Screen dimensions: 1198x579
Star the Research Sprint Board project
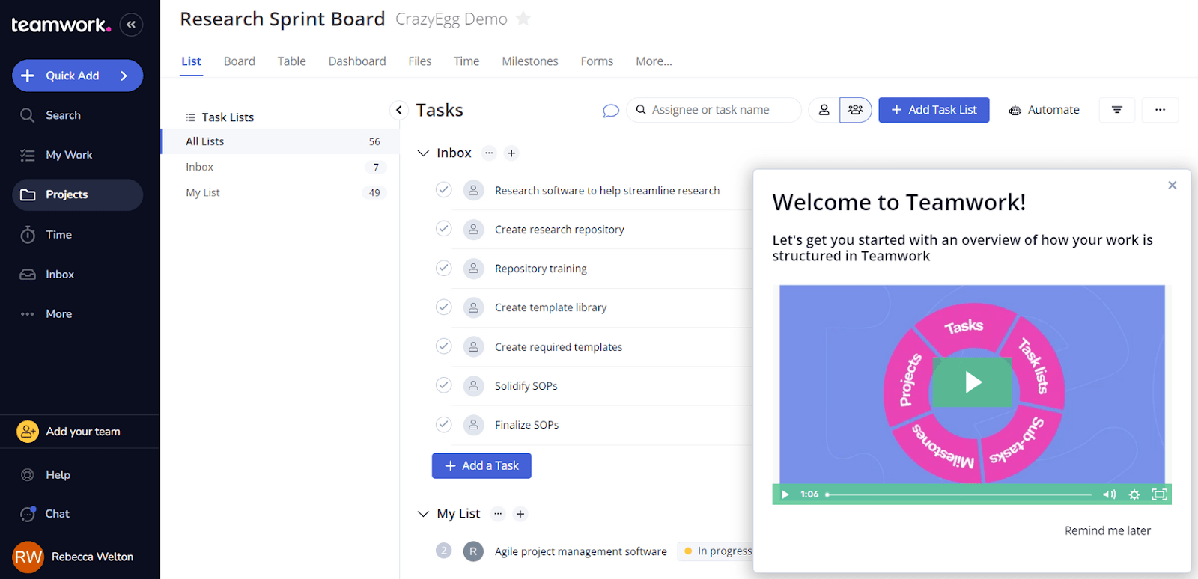pyautogui.click(x=523, y=19)
